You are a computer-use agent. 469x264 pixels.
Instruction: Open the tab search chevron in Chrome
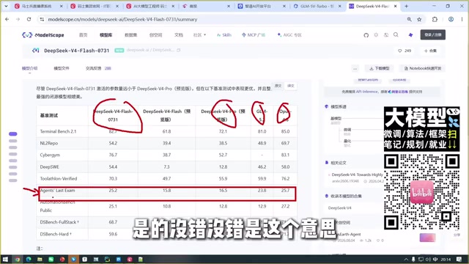point(6,6)
